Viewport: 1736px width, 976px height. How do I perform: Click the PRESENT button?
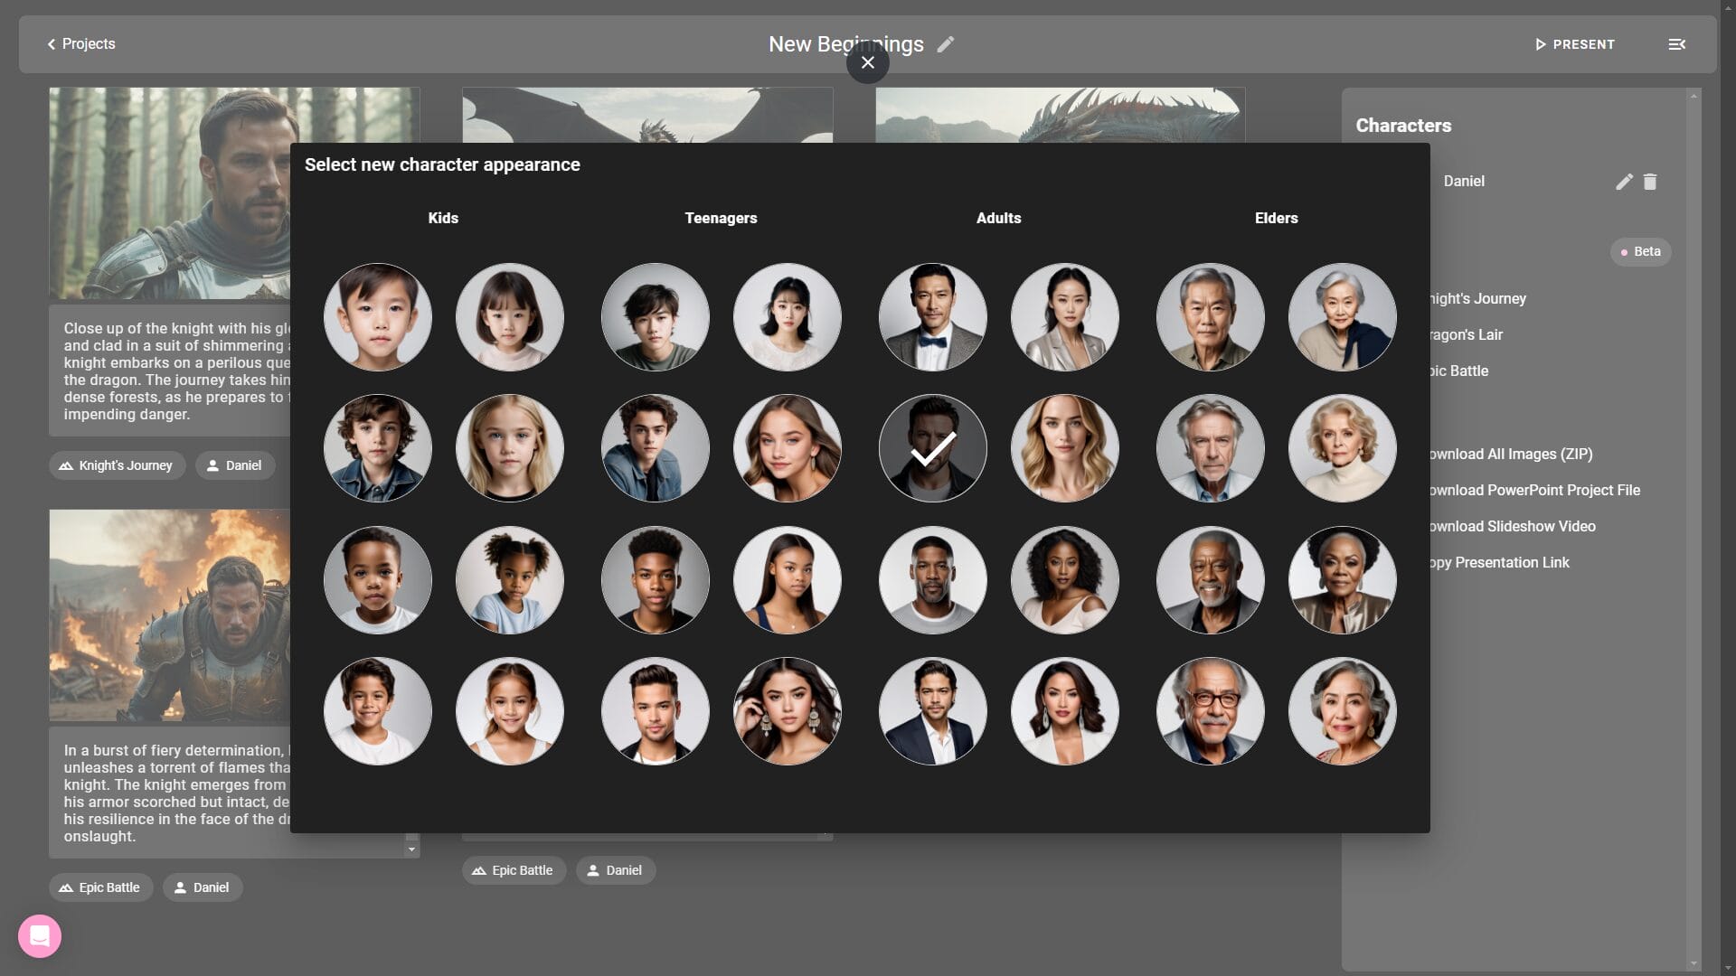click(x=1575, y=43)
